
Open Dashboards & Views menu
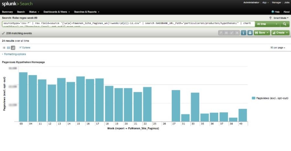pos(57,12)
